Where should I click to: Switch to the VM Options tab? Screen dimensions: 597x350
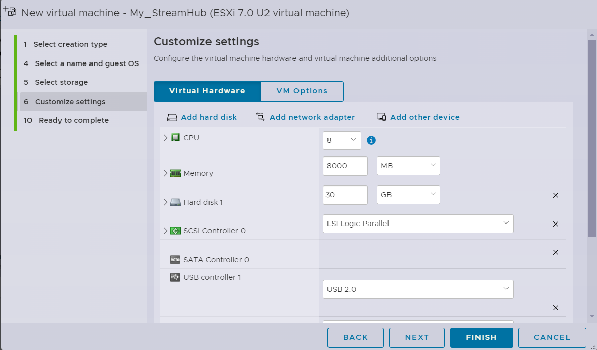tap(302, 91)
